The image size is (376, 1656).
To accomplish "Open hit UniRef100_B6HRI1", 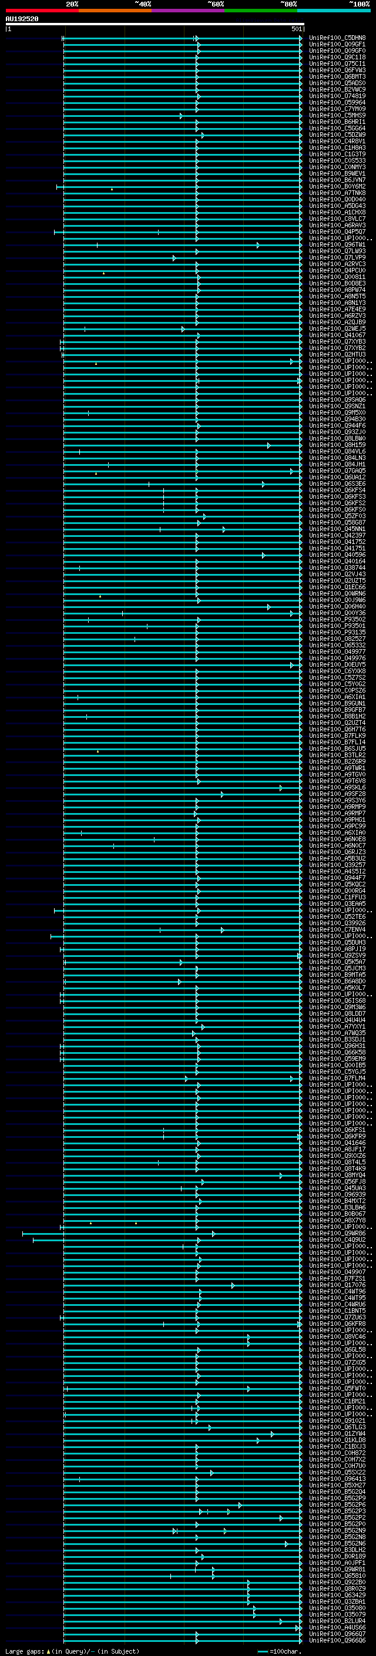I will 337,122.
